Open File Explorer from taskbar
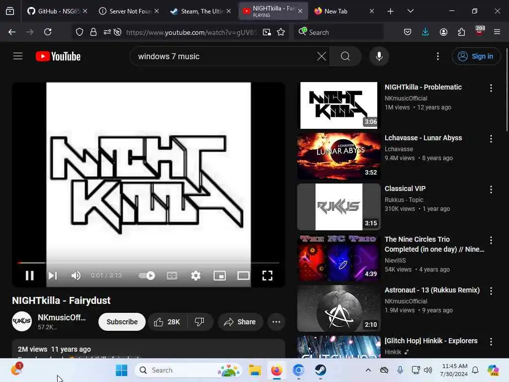Image resolution: width=509 pixels, height=382 pixels. (x=255, y=370)
